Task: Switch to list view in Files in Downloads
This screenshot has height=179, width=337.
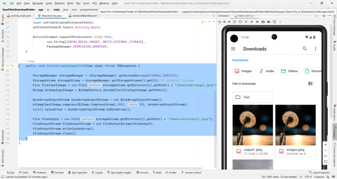Action: pyautogui.click(x=310, y=84)
